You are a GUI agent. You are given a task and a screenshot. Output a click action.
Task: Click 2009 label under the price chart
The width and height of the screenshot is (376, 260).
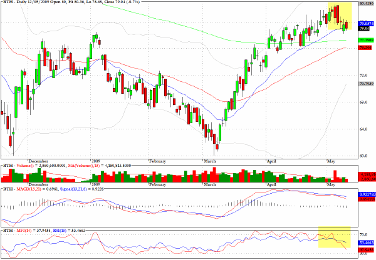pyautogui.click(x=96, y=161)
